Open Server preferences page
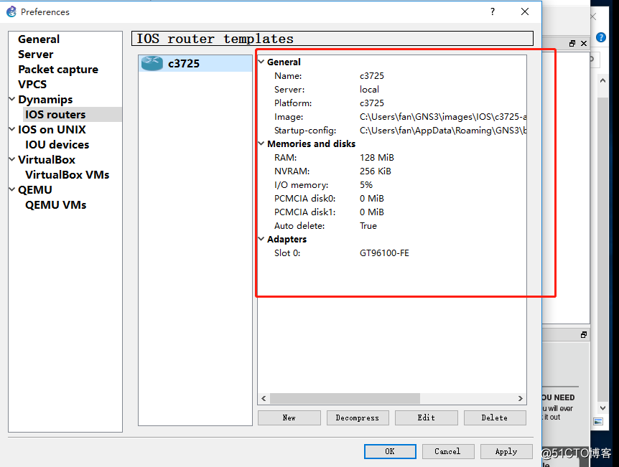Viewport: 619px width, 467px height. point(35,54)
